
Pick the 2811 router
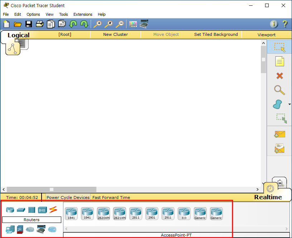(x=136, y=214)
